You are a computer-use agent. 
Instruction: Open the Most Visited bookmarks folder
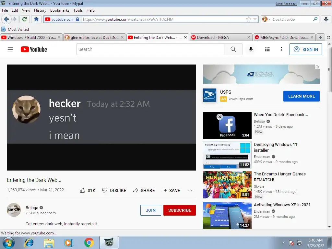coord(15,29)
